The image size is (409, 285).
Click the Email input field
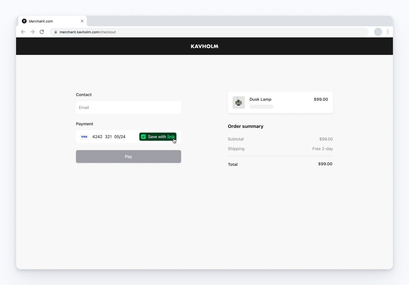(128, 107)
